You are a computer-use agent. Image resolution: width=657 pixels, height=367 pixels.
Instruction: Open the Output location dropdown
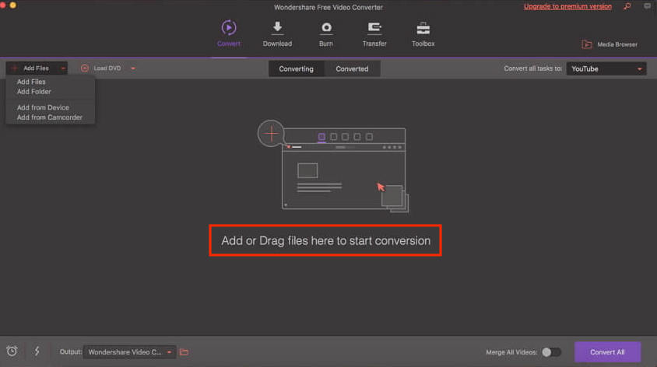coord(129,352)
